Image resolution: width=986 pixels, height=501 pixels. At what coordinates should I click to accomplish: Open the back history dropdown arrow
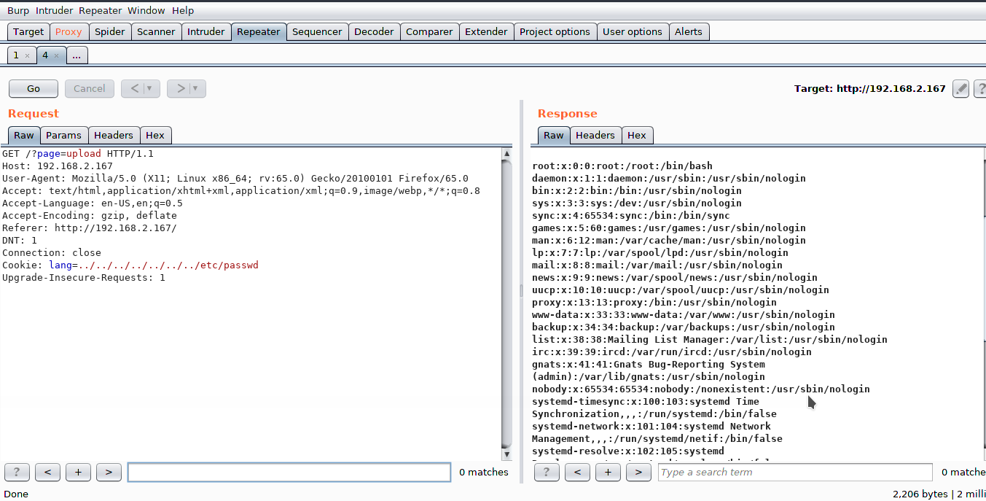[x=150, y=88]
